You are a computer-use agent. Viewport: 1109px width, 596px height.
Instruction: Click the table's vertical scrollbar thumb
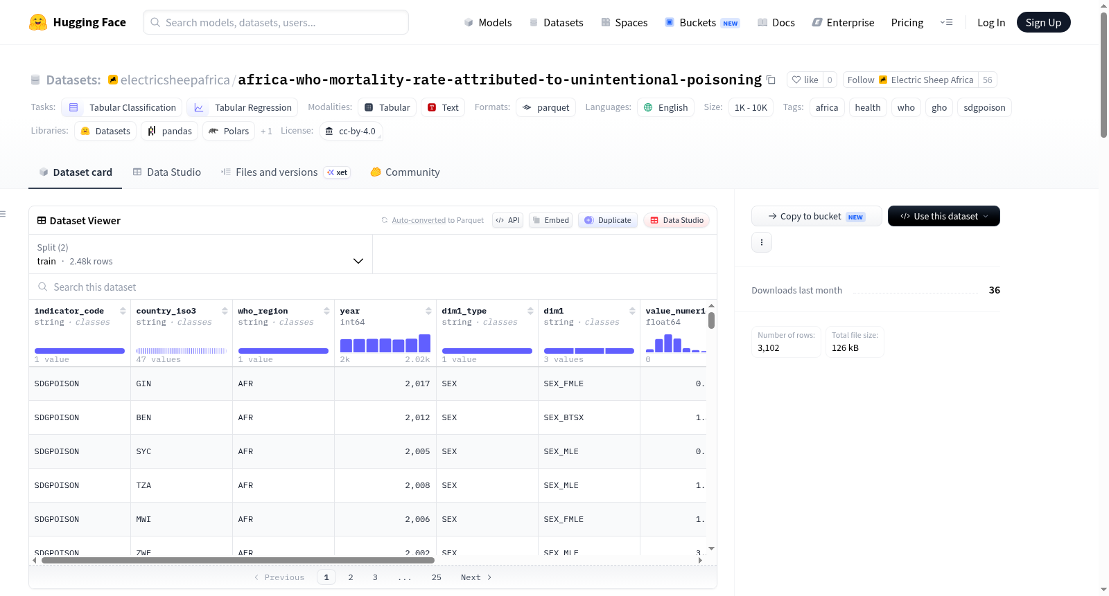pos(711,320)
